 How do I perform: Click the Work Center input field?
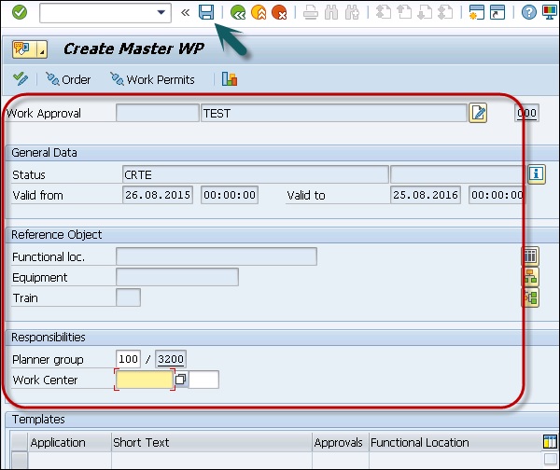click(x=145, y=380)
